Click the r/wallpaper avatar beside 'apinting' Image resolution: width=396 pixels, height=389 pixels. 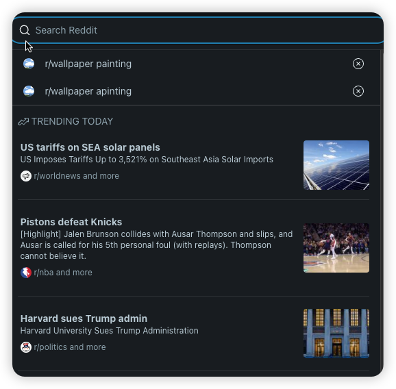click(x=29, y=91)
